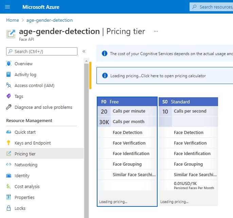The image size is (233, 218).
Task: Click Similar Face Searching in Standard tier
Action: click(195, 174)
